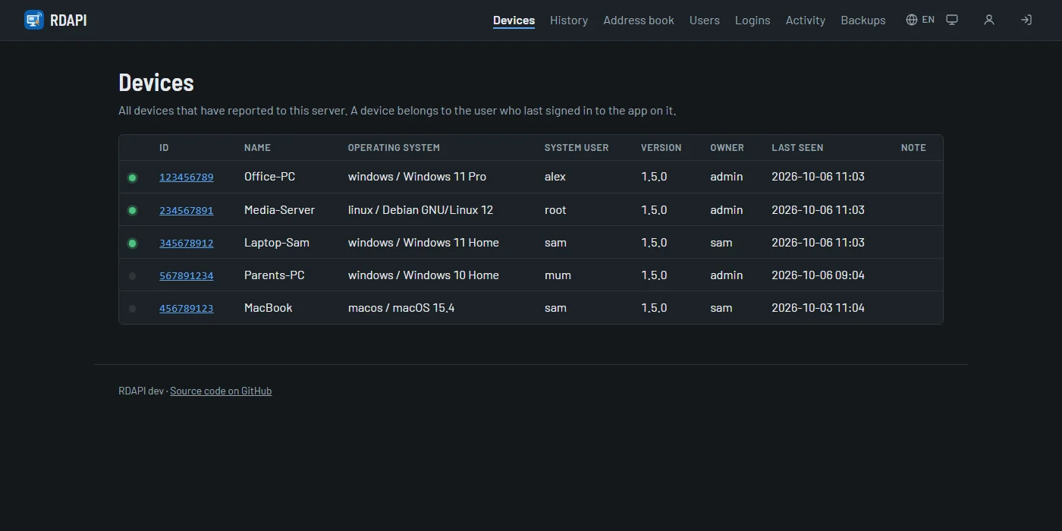Open the user profile icon
This screenshot has height=531, width=1062.
point(989,20)
